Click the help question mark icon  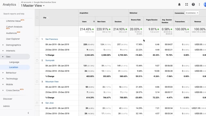(193, 5)
